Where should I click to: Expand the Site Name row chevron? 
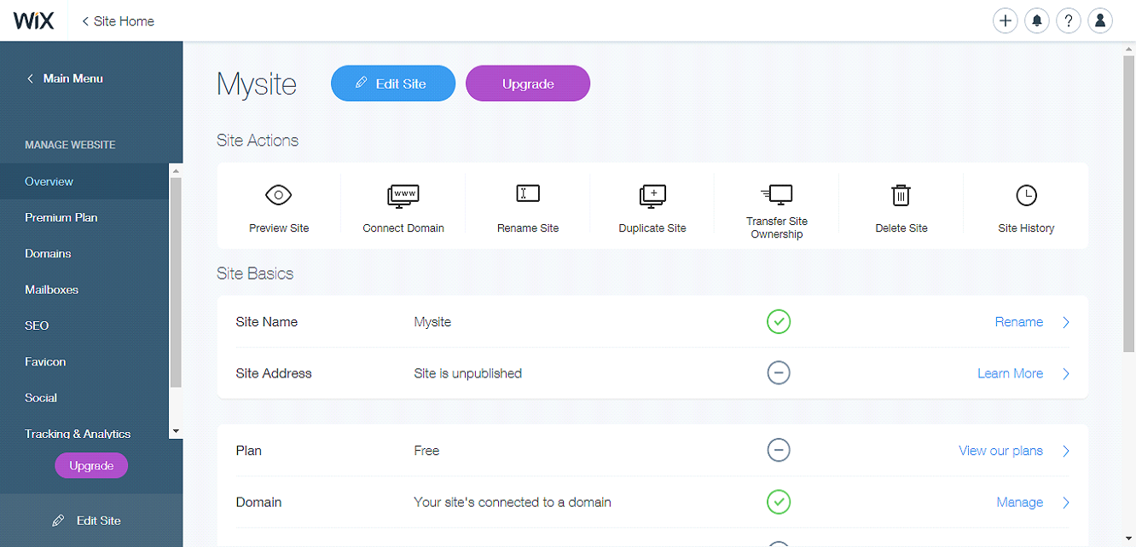(x=1066, y=322)
